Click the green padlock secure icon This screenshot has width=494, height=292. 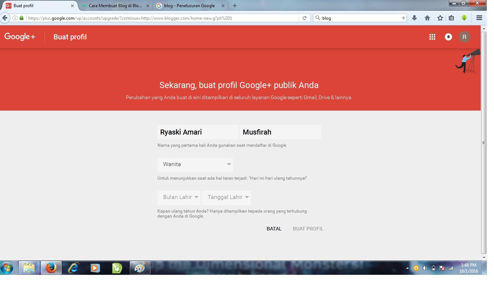point(22,18)
